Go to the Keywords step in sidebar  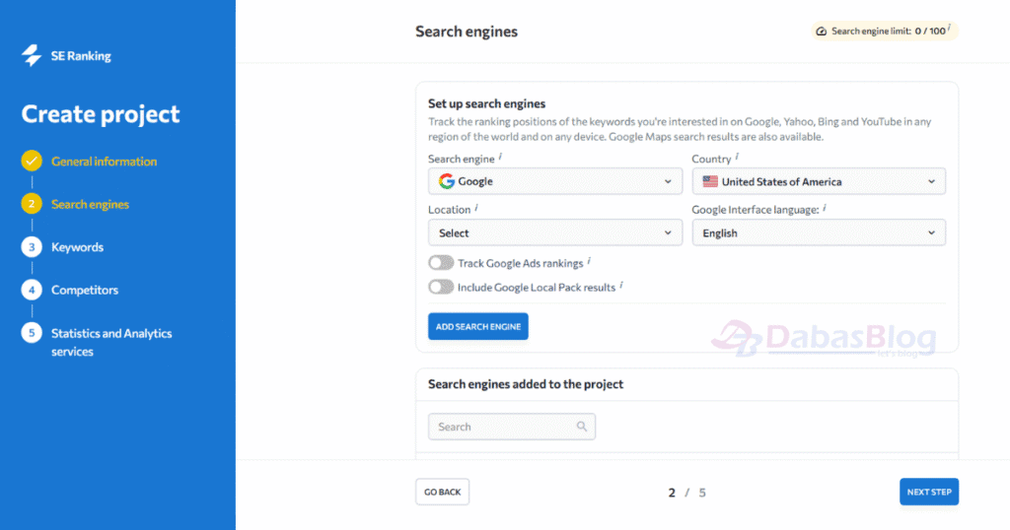tap(77, 247)
